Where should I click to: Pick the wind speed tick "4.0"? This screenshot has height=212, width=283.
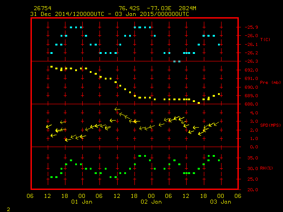point(254,113)
